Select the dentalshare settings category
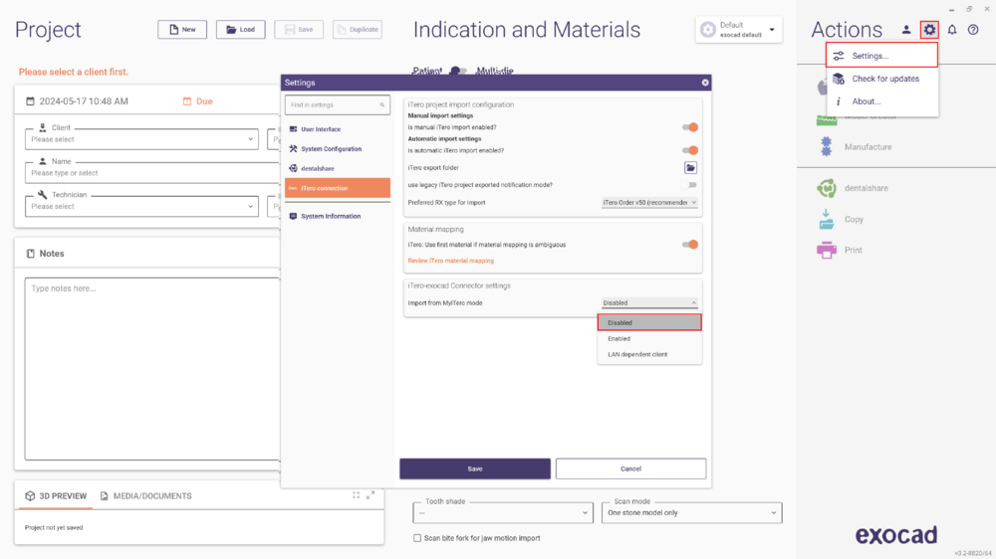 (x=338, y=168)
